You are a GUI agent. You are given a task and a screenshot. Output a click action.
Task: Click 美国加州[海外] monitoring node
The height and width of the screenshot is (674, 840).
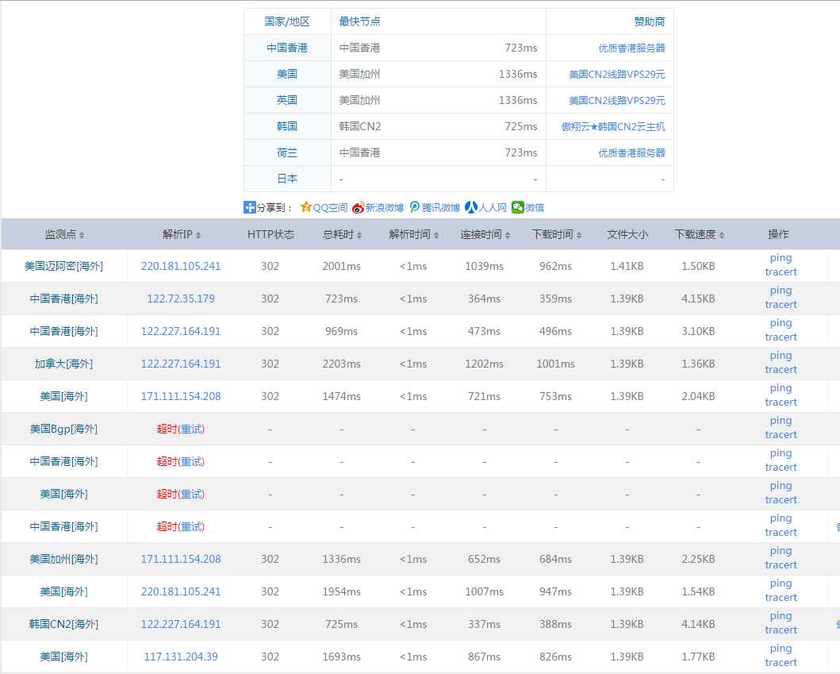(63, 559)
